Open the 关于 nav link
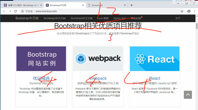Image resolution: width=198 pixels, height=110 pixels. point(178,18)
